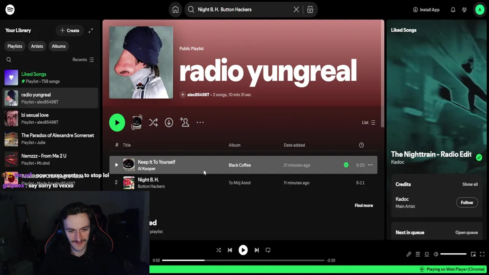Play the radio yungreal playlist
The width and height of the screenshot is (489, 275).
117,123
